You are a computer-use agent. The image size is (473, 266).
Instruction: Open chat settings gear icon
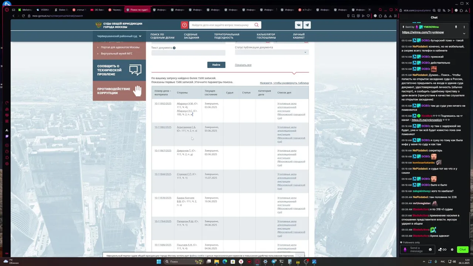pyautogui.click(x=452, y=249)
